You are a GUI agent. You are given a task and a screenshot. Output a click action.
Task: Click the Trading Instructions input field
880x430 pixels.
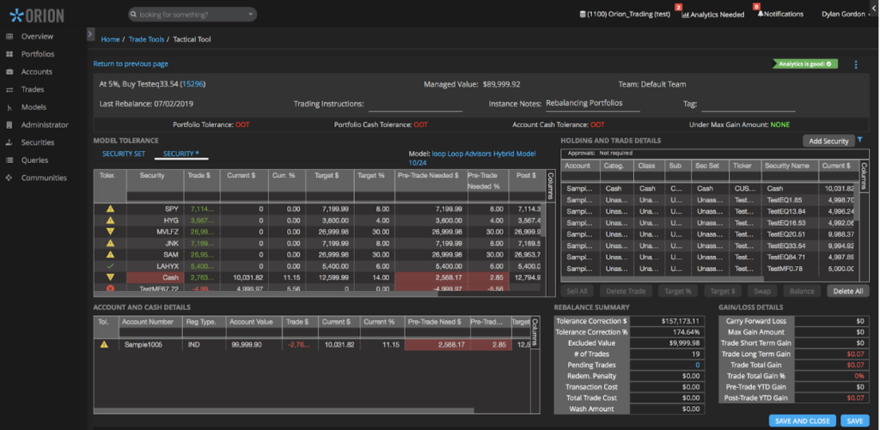414,104
